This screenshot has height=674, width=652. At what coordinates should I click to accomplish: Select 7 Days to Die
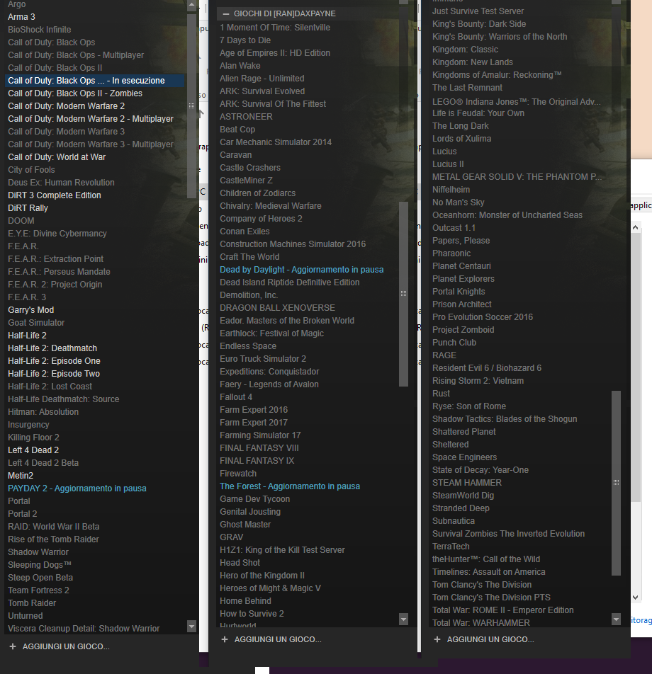pyautogui.click(x=245, y=40)
